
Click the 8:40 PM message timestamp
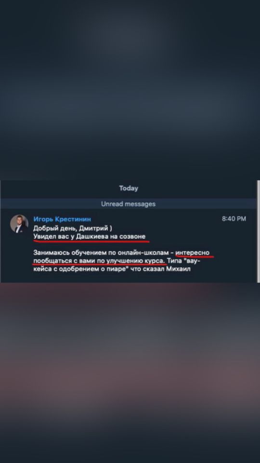(234, 219)
